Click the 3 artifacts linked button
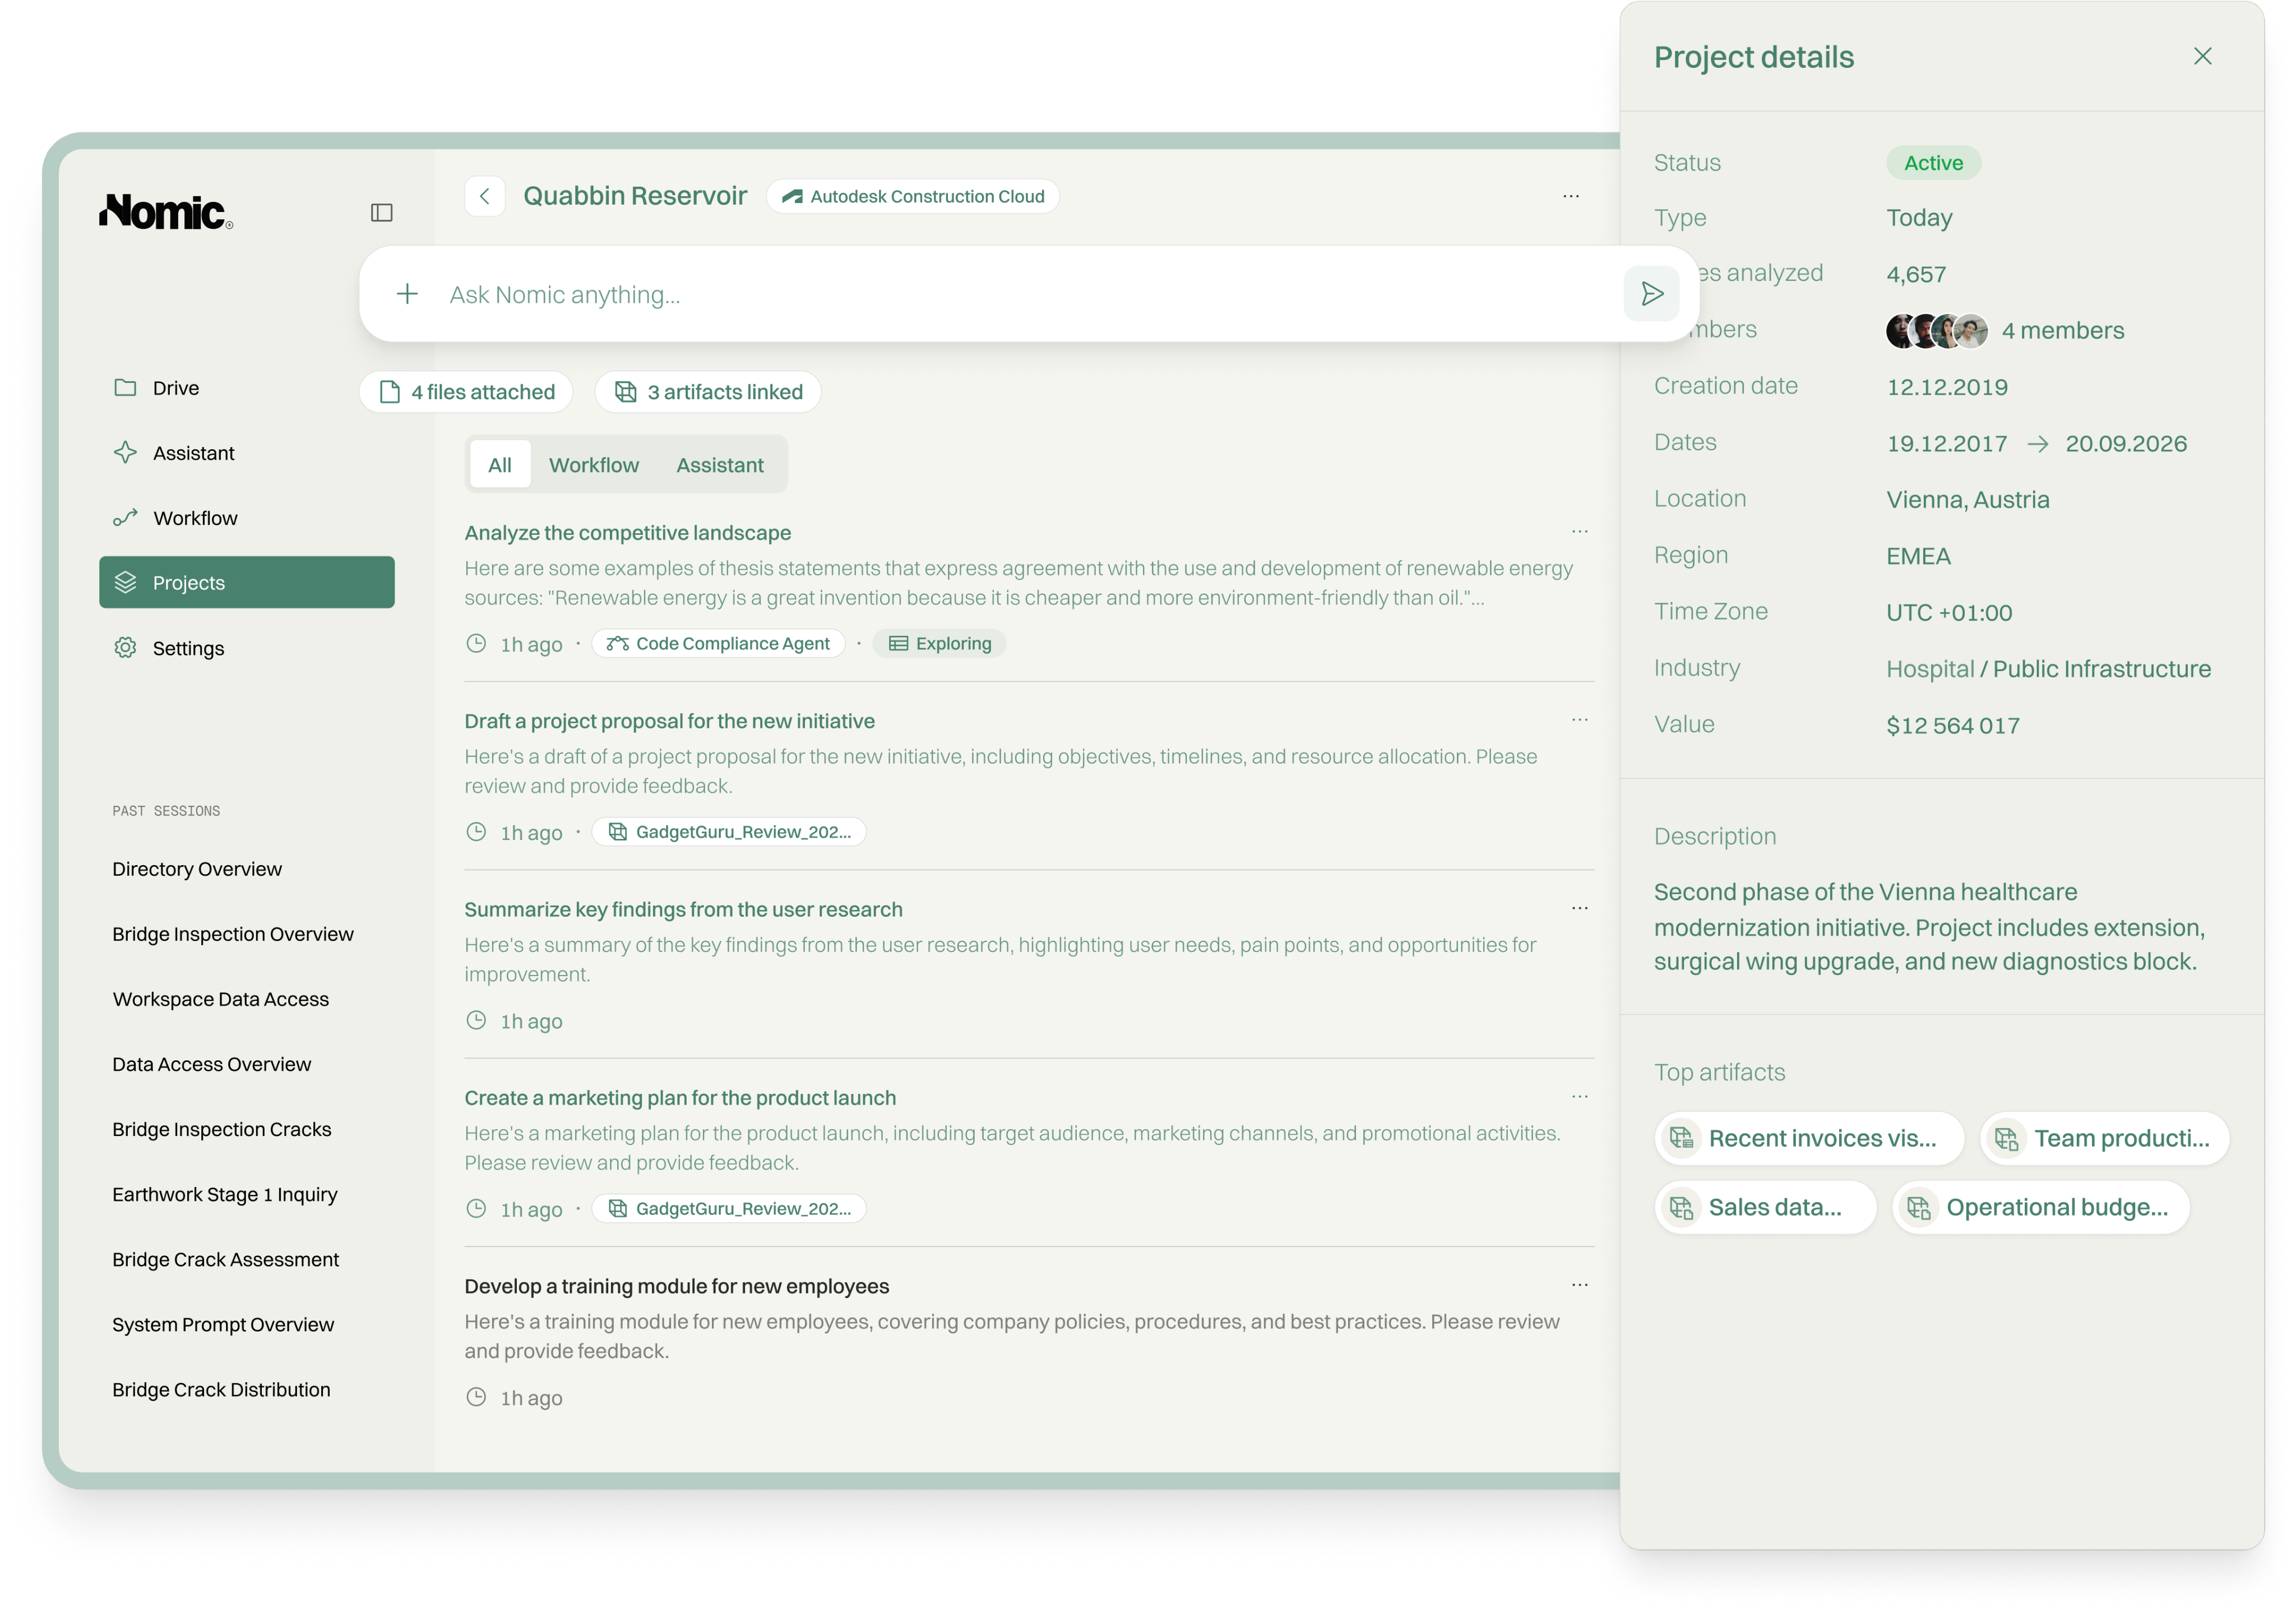This screenshot has width=2296, height=1612. pyautogui.click(x=708, y=392)
